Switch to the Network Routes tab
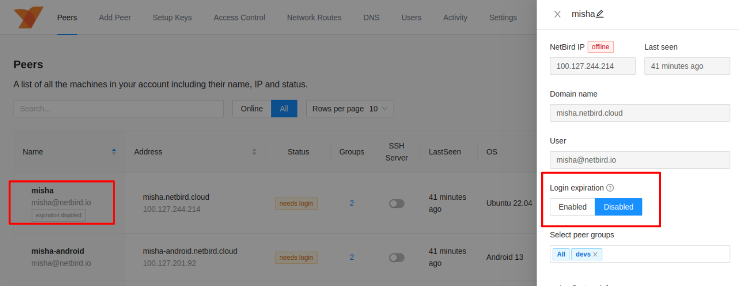 (x=314, y=18)
